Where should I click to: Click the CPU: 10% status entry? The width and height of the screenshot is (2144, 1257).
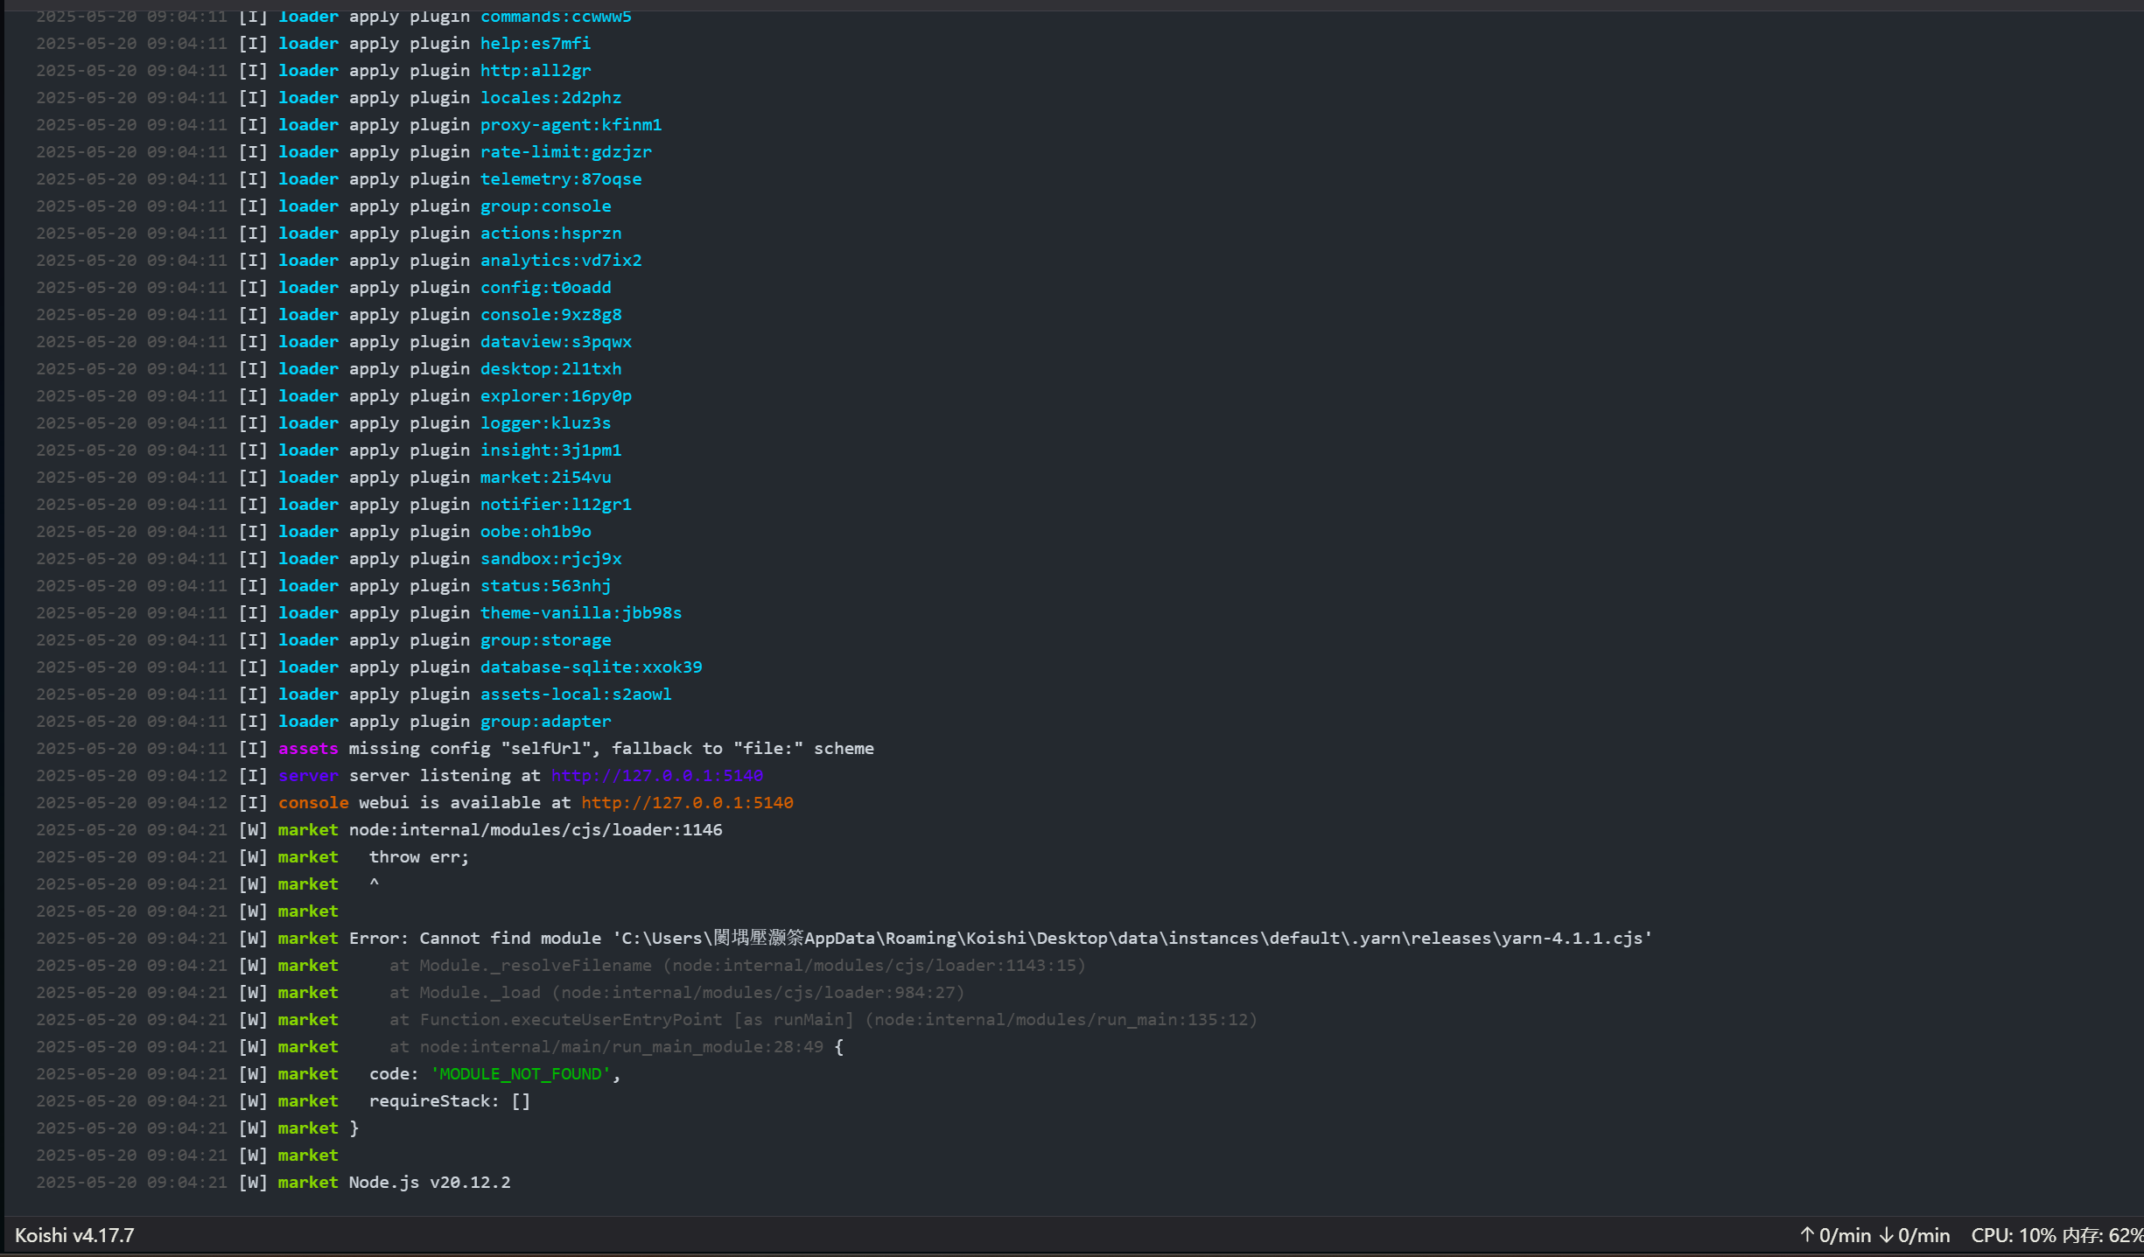tap(2013, 1235)
